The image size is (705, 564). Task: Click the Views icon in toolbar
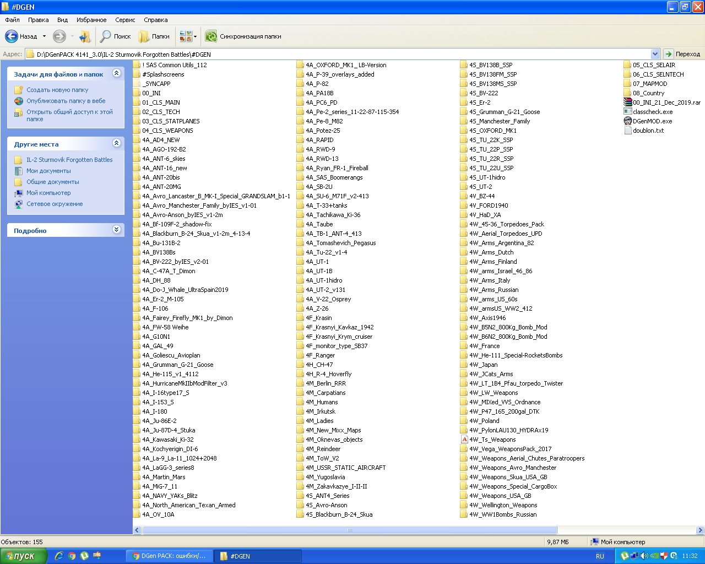coord(186,36)
